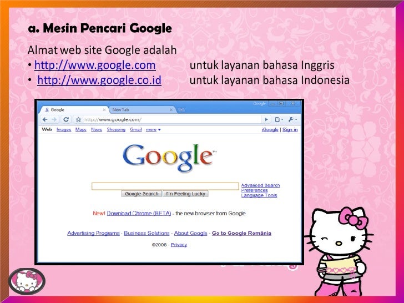Open the News link
This screenshot has height=303, width=404.
97,130
